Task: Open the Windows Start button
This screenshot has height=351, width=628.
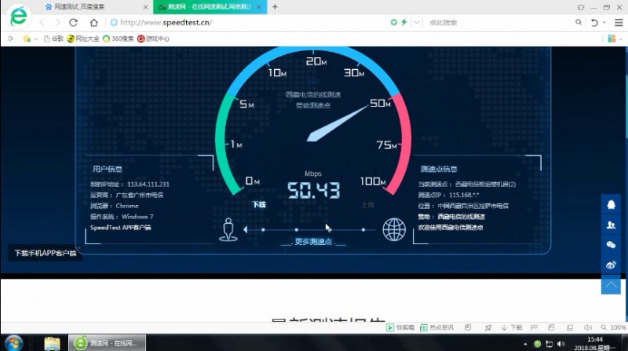Action: pyautogui.click(x=13, y=343)
